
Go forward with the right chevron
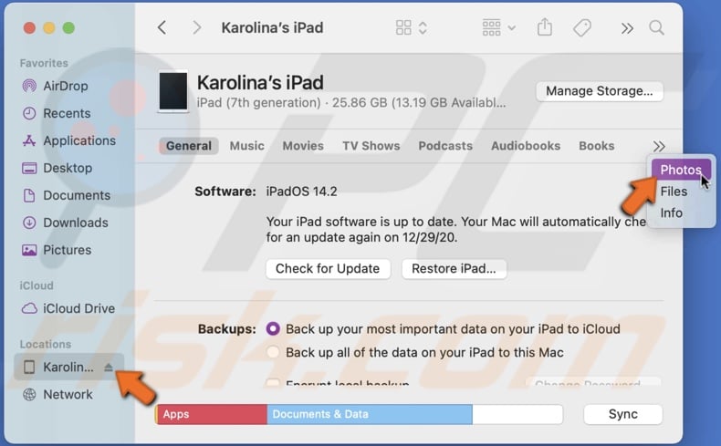tap(197, 27)
